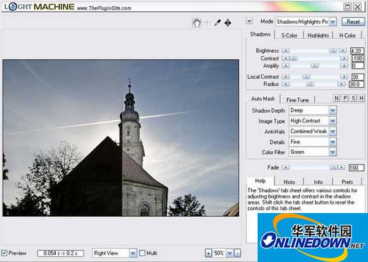Click the S mask button
The height and width of the screenshot is (262, 368).
353,99
